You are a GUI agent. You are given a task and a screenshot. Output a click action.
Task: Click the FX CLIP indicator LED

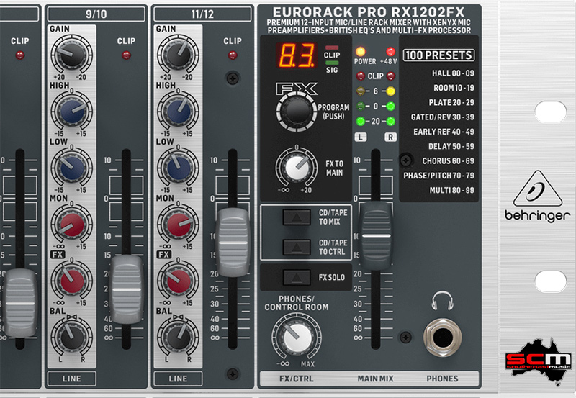click(x=332, y=48)
